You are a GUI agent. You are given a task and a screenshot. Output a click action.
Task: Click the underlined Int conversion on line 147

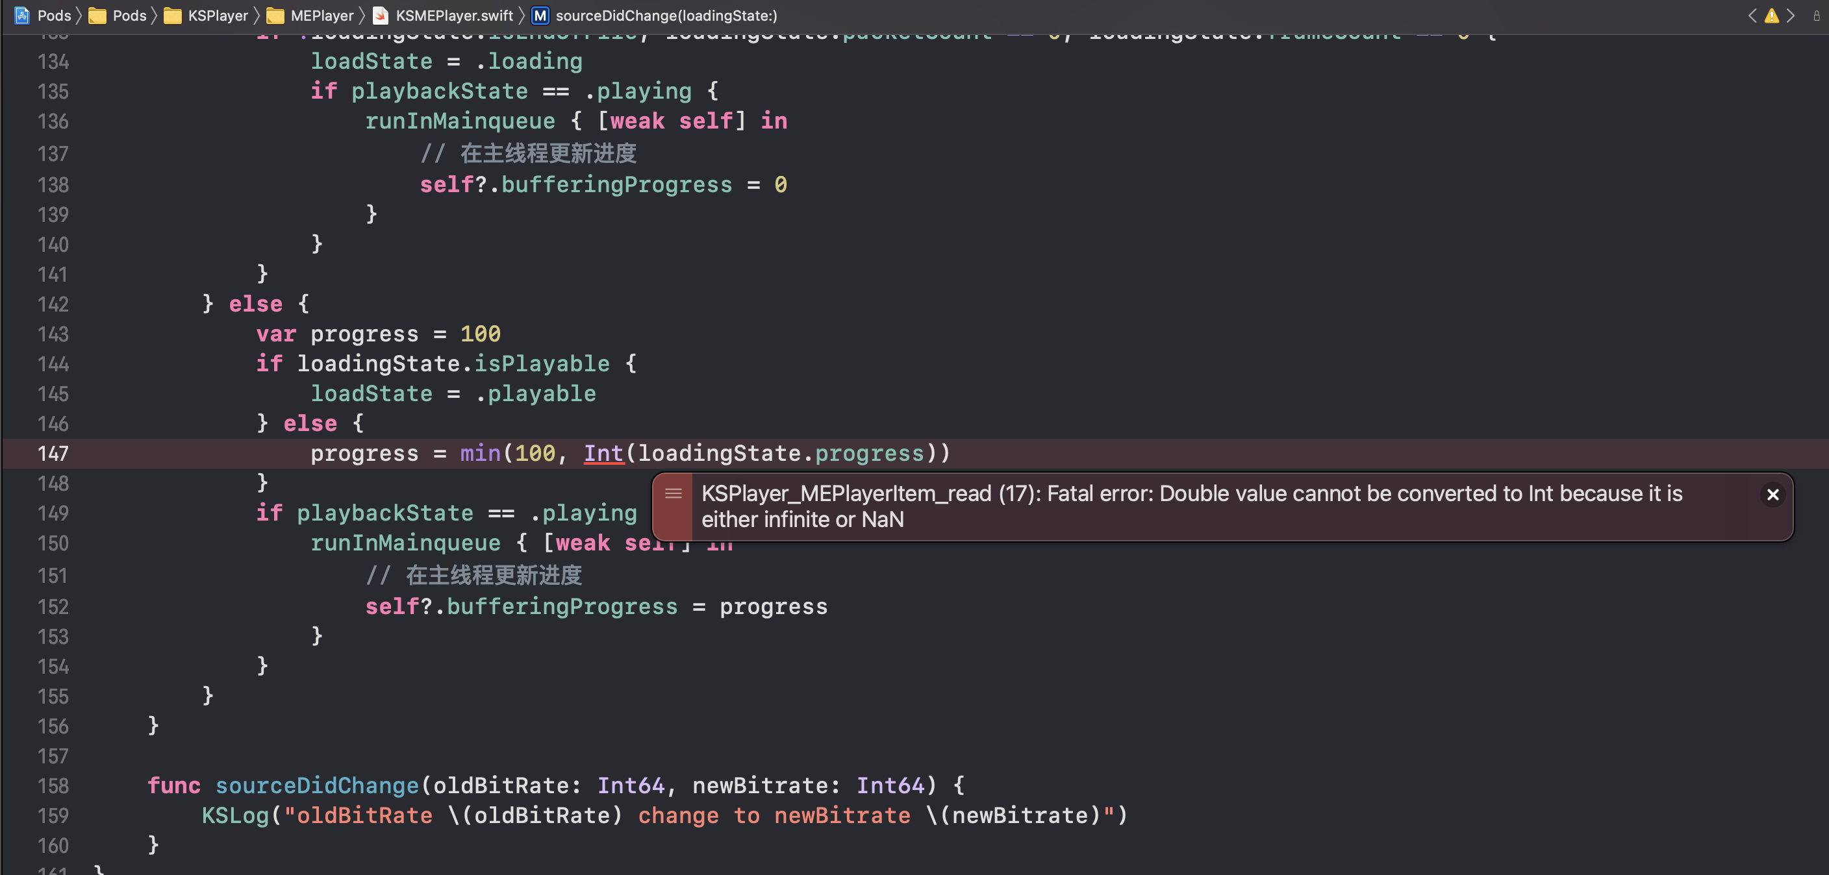[x=603, y=454]
